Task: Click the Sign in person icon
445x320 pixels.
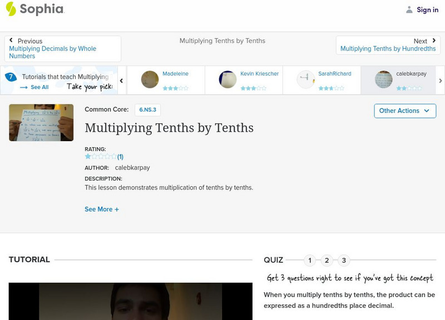Action: pos(409,9)
